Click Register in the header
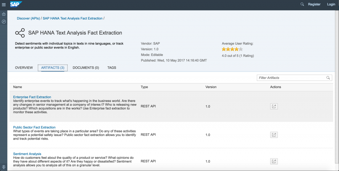This screenshot has height=171, width=339. coord(314,4)
